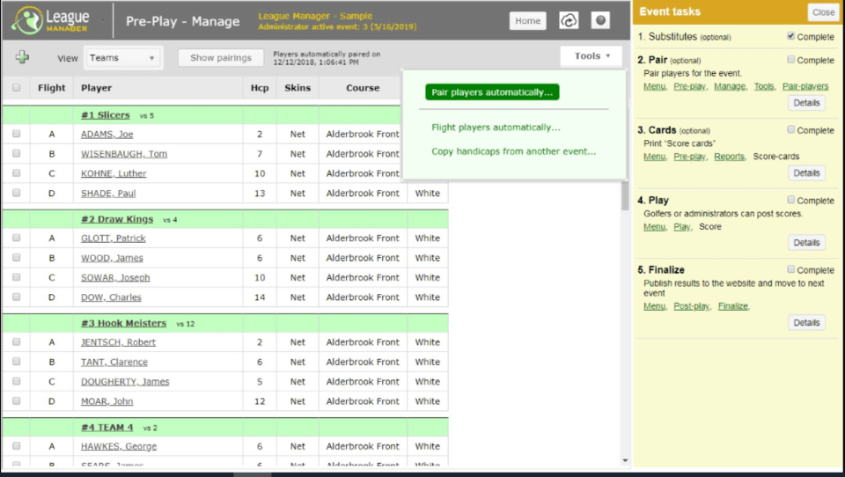
Task: Click the Show pairings button
Action: click(221, 58)
